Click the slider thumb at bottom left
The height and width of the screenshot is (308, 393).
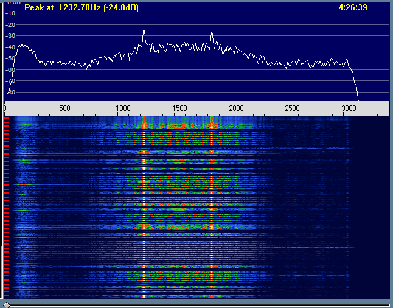click(x=6, y=304)
